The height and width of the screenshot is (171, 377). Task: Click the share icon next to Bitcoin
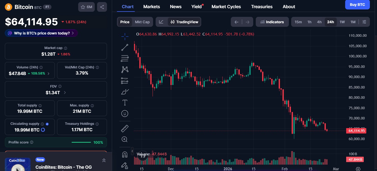click(x=102, y=7)
